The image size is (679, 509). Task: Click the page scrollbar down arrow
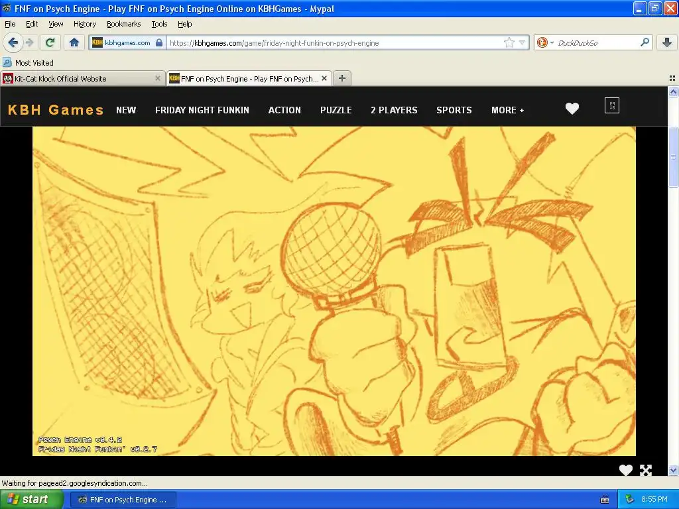pyautogui.click(x=673, y=470)
